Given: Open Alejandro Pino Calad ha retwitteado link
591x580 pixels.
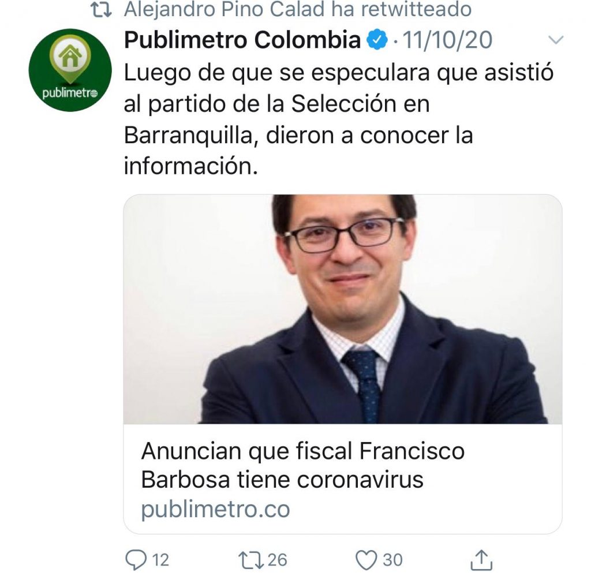Looking at the screenshot, I should coord(298,9).
